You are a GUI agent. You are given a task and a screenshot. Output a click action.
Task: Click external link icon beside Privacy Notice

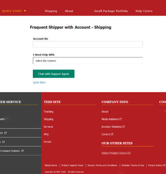click(164, 165)
